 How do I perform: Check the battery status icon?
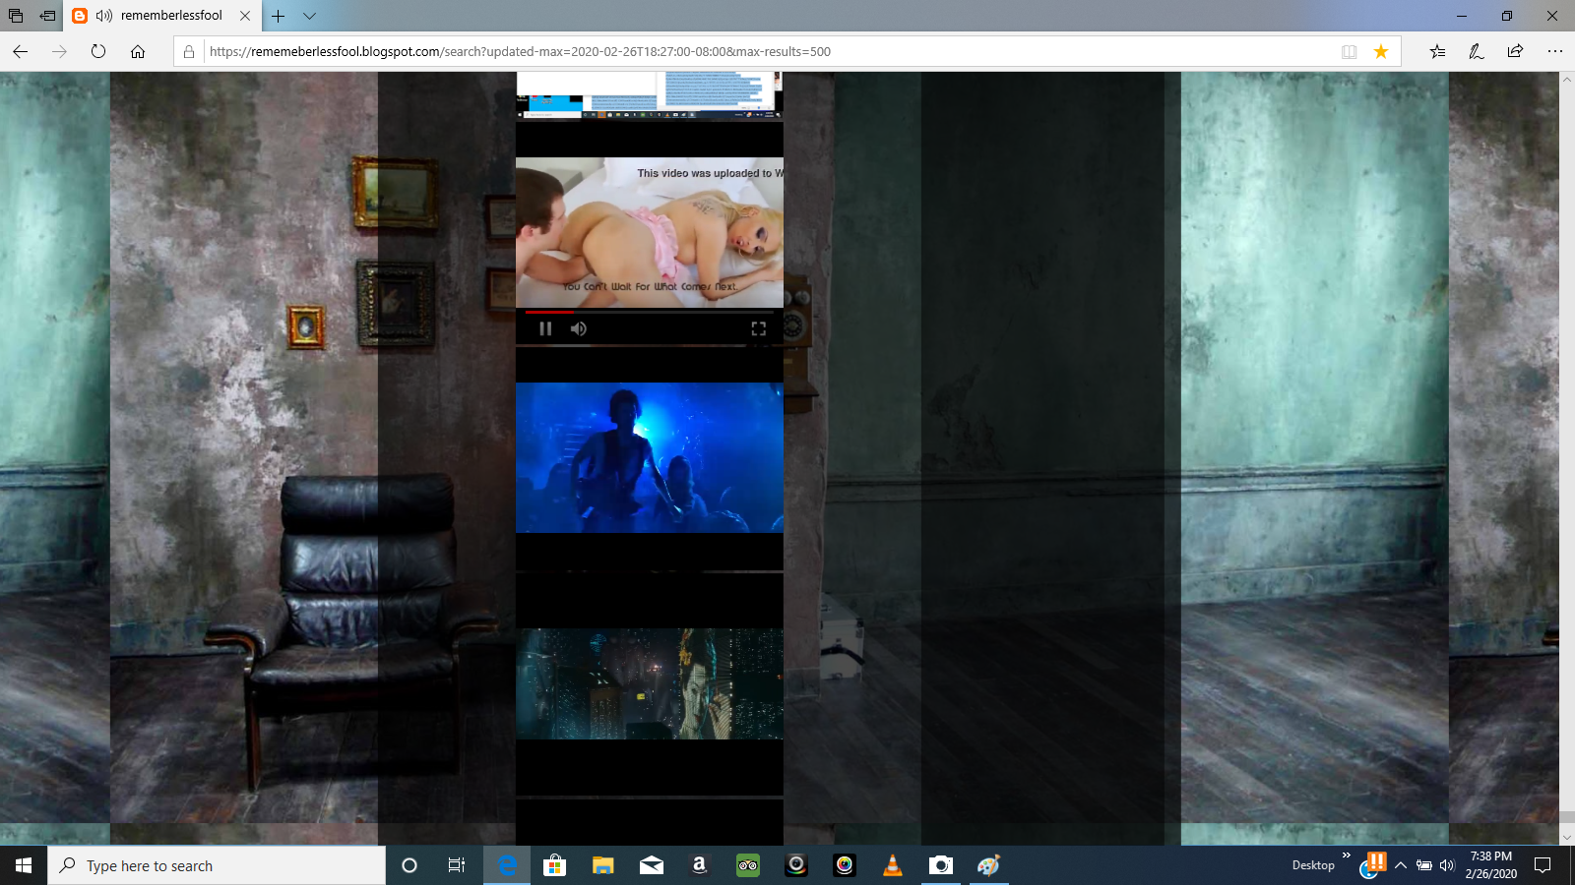(1423, 865)
